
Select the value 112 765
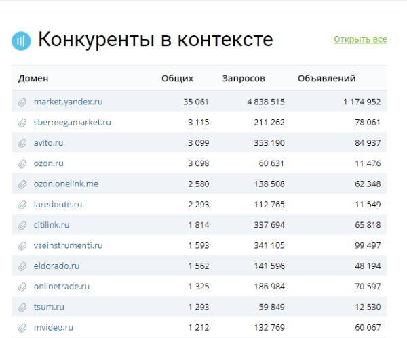[269, 205]
